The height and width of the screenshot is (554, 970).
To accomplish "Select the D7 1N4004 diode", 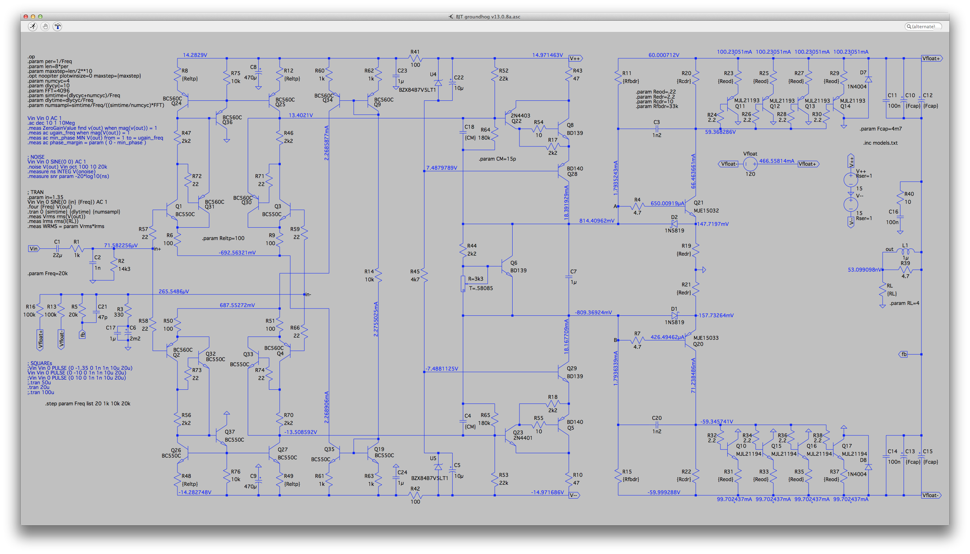I will pyautogui.click(x=868, y=79).
